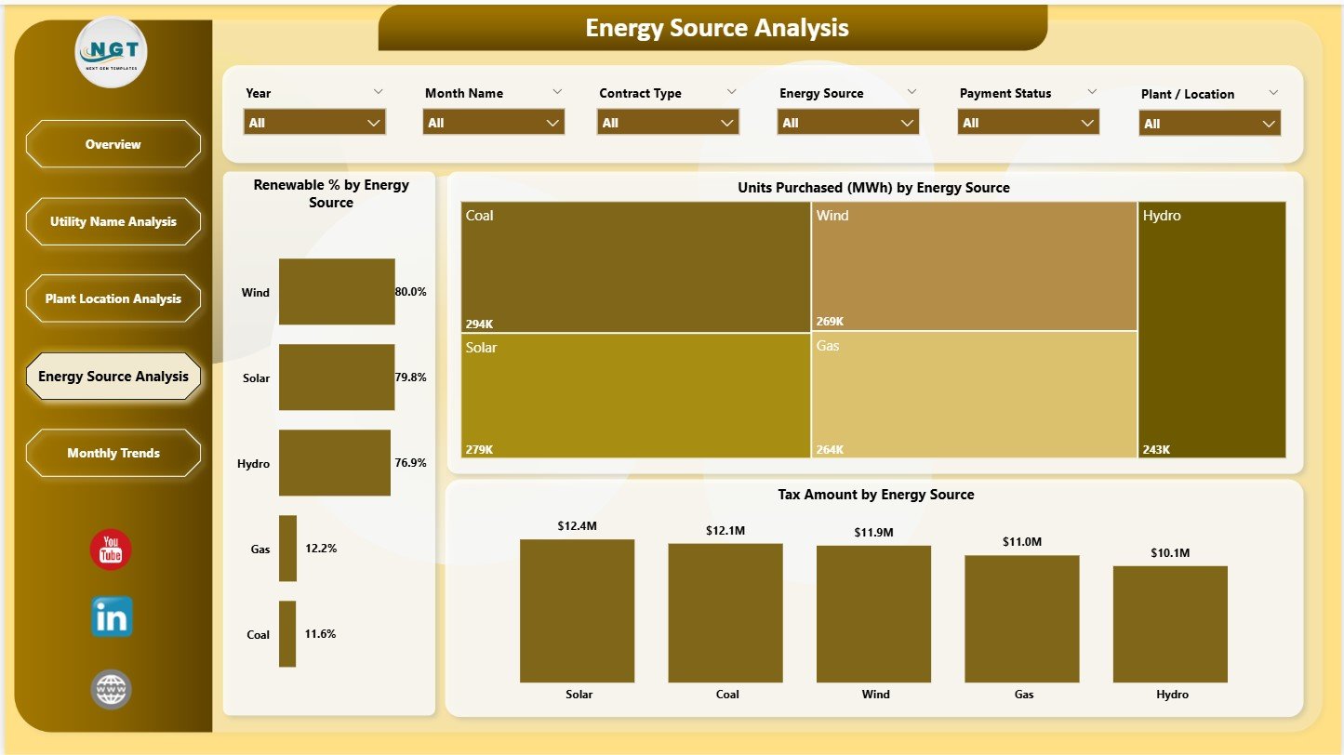Open the Year filter showing All
This screenshot has height=755, width=1344.
pos(313,122)
